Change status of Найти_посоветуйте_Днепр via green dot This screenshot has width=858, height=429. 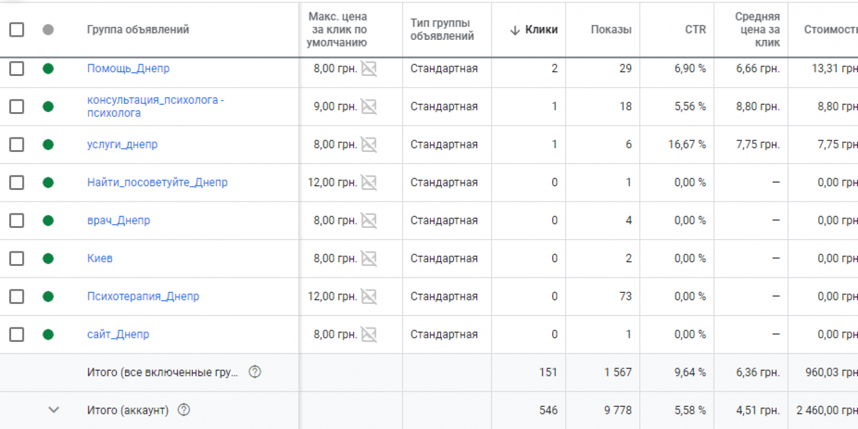tap(48, 183)
